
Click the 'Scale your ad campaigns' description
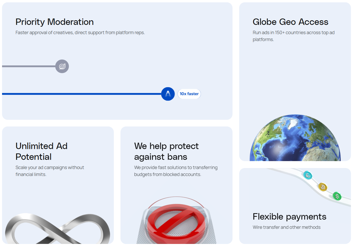(50, 171)
